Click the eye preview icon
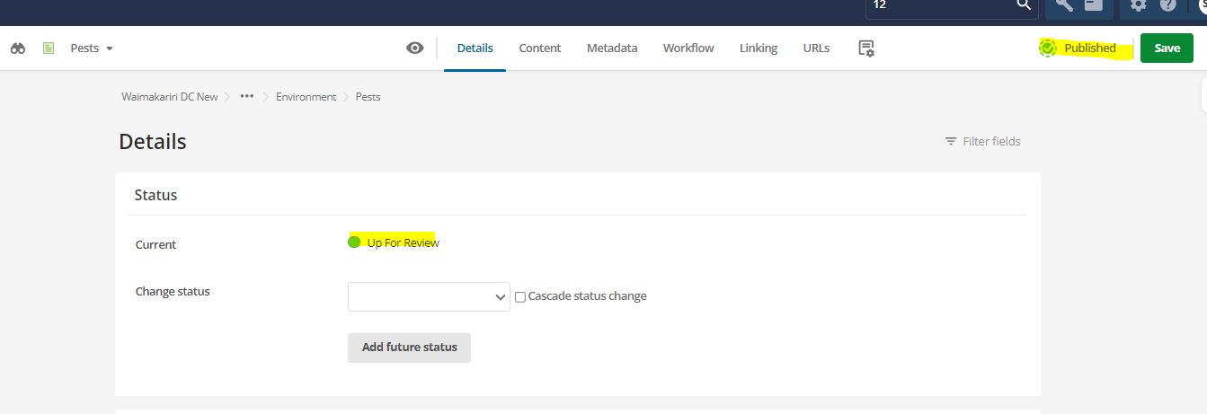The height and width of the screenshot is (414, 1207). (x=414, y=48)
